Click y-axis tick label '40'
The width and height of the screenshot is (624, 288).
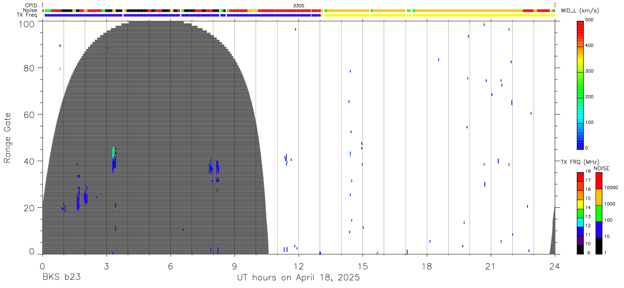pos(29,161)
